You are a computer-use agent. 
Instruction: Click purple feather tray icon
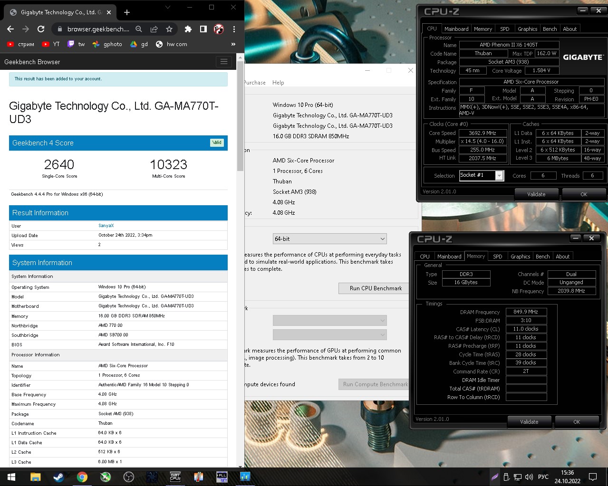(495, 477)
